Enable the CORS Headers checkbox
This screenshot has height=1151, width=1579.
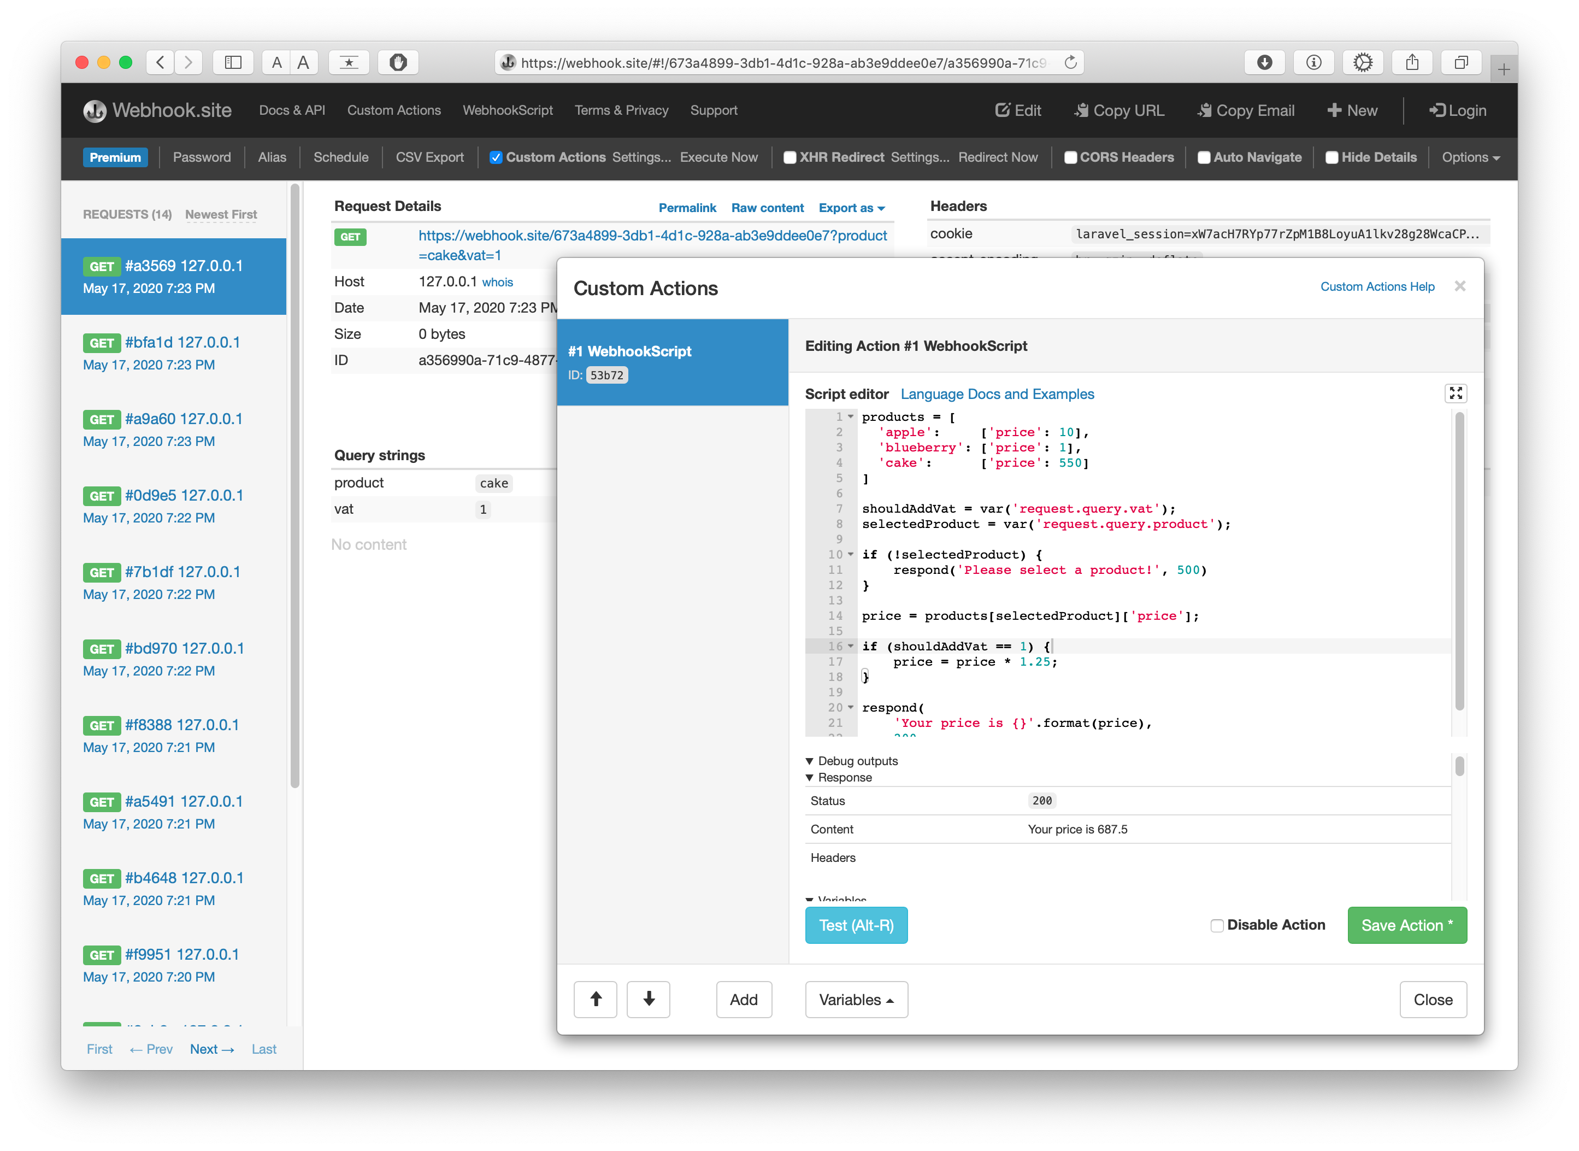[x=1070, y=157]
